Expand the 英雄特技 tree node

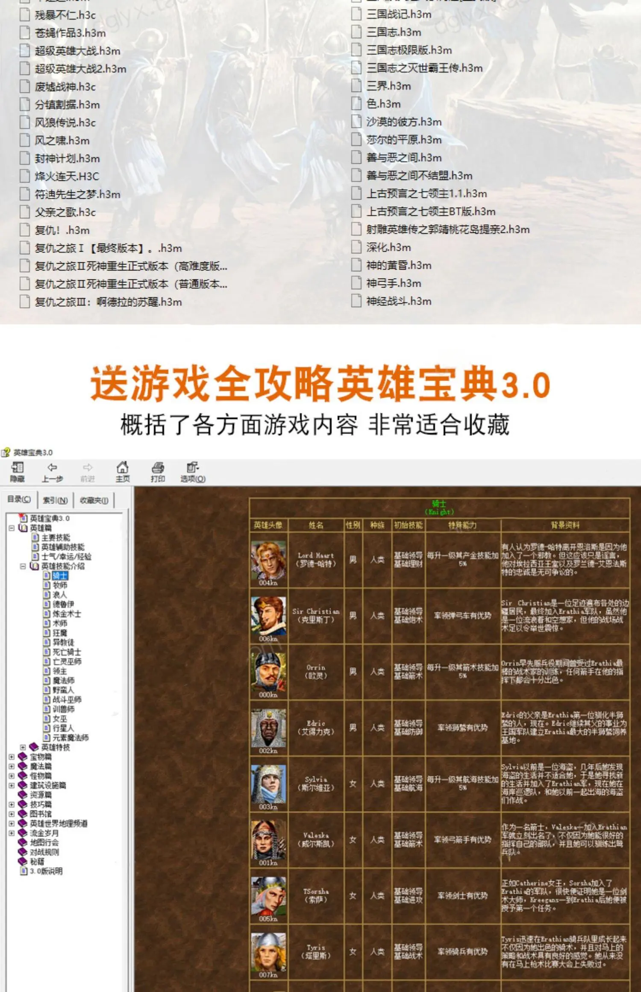(x=23, y=747)
